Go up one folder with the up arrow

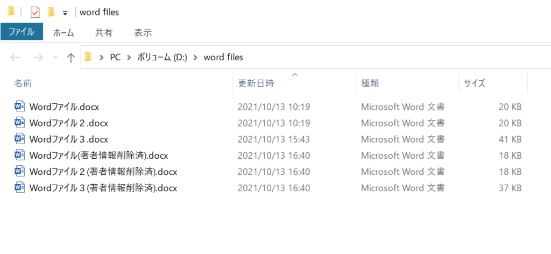70,58
